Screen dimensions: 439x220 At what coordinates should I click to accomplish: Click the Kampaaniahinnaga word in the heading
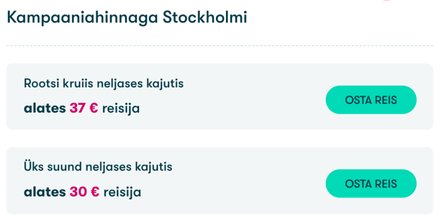(x=82, y=18)
